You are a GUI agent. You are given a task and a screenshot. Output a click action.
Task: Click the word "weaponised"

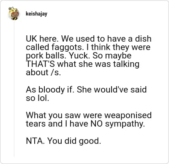(x=128, y=115)
